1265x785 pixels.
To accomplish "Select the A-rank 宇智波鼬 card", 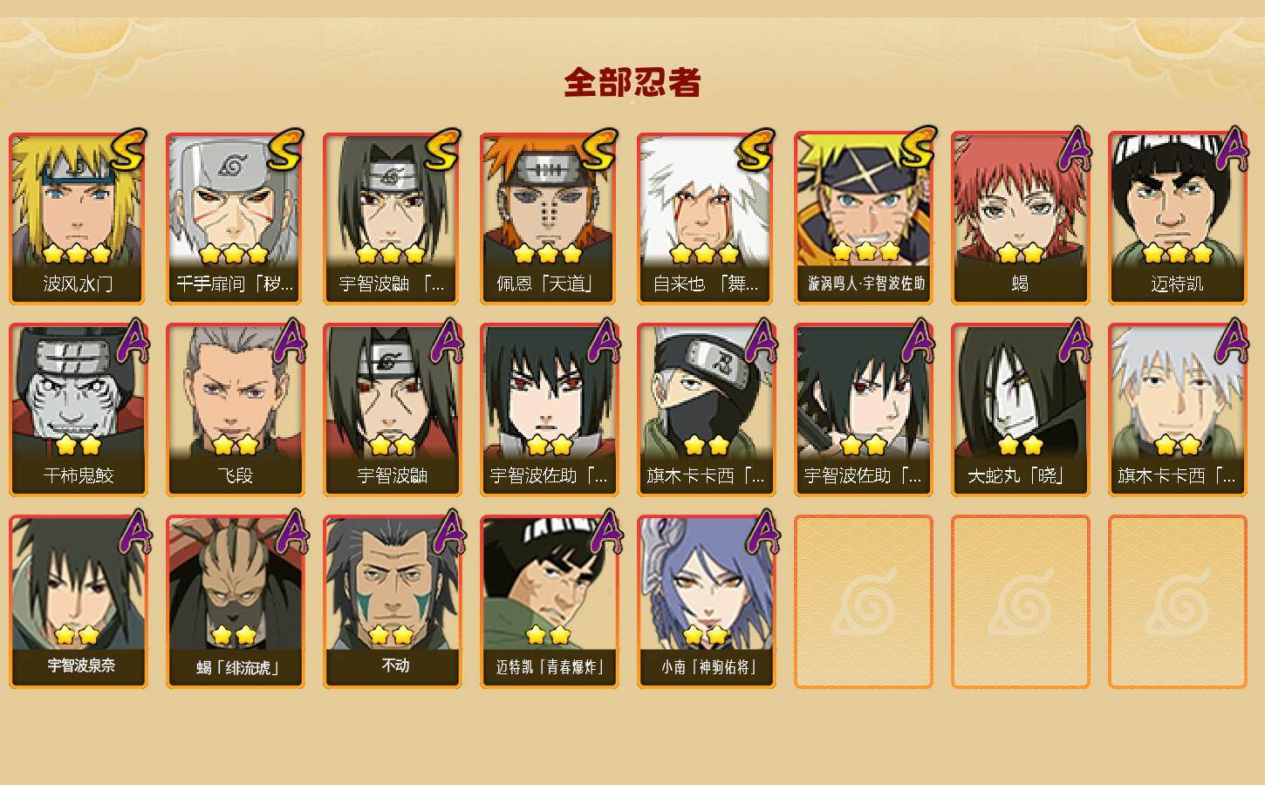I will [392, 410].
